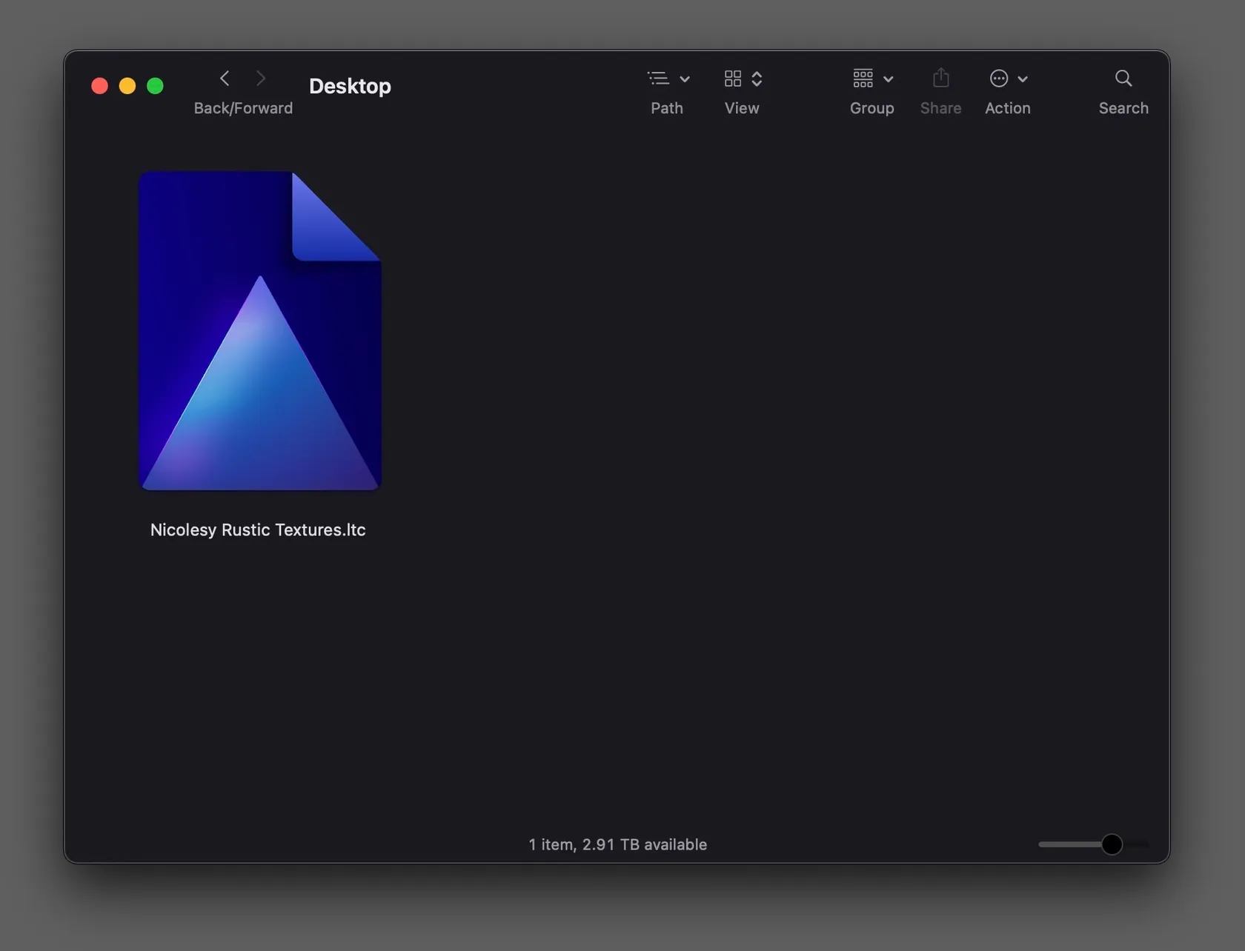The image size is (1245, 951).
Task: Click the green full-screen window button
Action: pos(155,86)
